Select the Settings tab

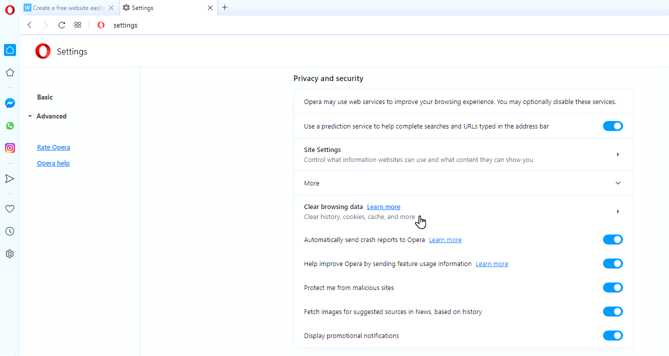click(x=167, y=8)
